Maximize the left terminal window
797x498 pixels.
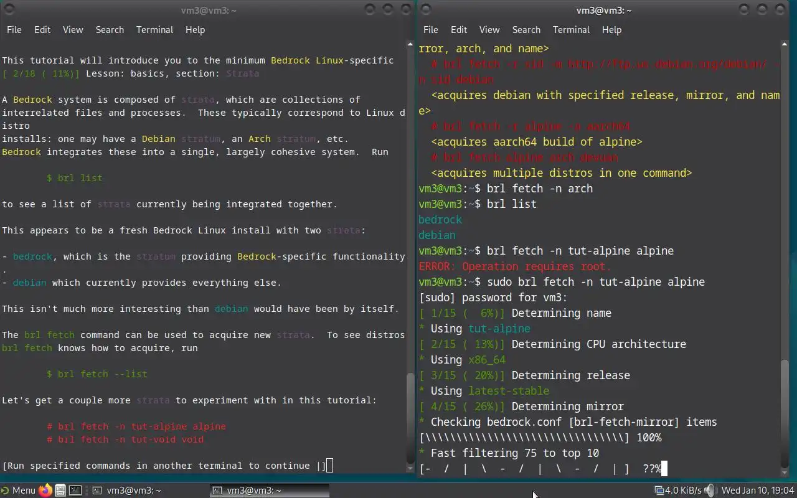click(388, 9)
